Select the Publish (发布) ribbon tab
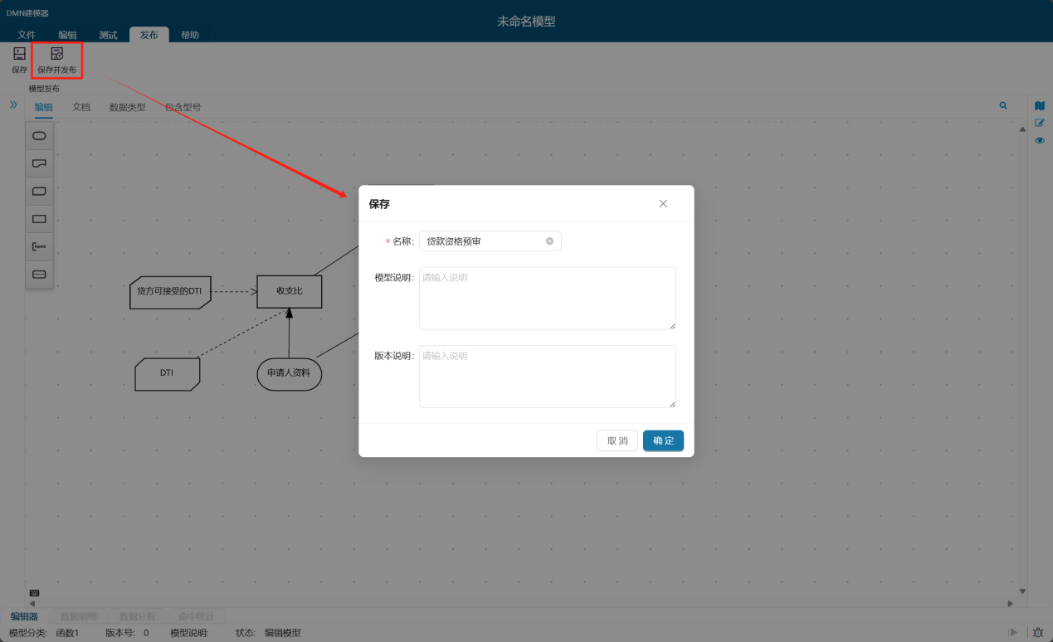1053x642 pixels. (149, 35)
